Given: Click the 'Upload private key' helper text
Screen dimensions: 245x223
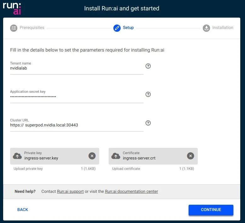Looking at the screenshot, I should click(28, 169).
